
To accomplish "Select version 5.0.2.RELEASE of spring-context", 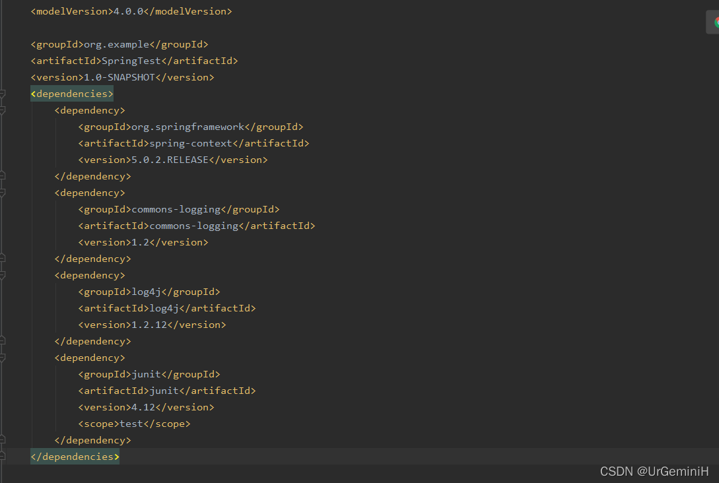I will [x=170, y=159].
